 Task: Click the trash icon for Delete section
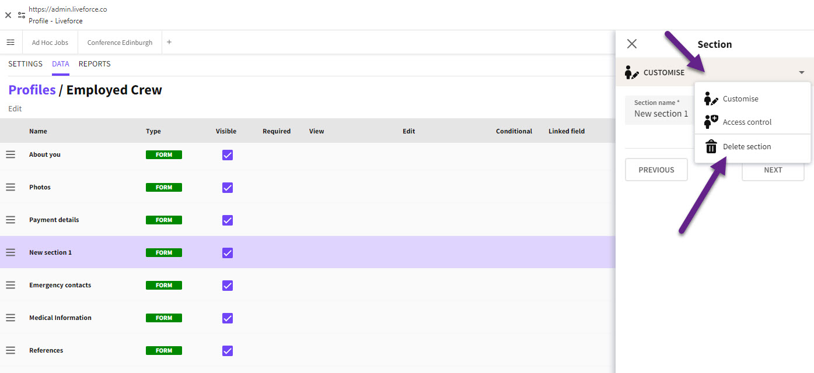(711, 147)
